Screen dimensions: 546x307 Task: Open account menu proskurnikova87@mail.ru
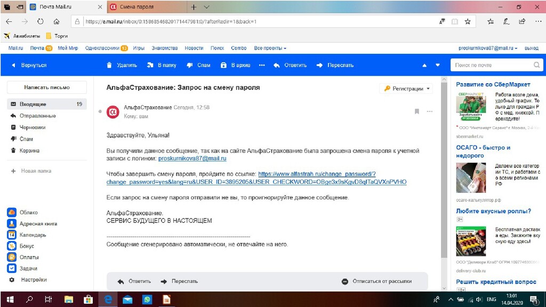pyautogui.click(x=487, y=48)
